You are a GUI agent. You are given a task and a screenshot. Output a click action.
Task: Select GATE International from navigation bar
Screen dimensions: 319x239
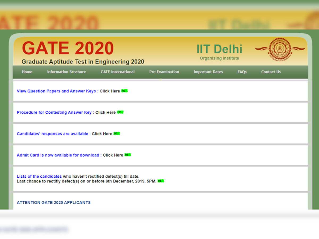(x=117, y=72)
